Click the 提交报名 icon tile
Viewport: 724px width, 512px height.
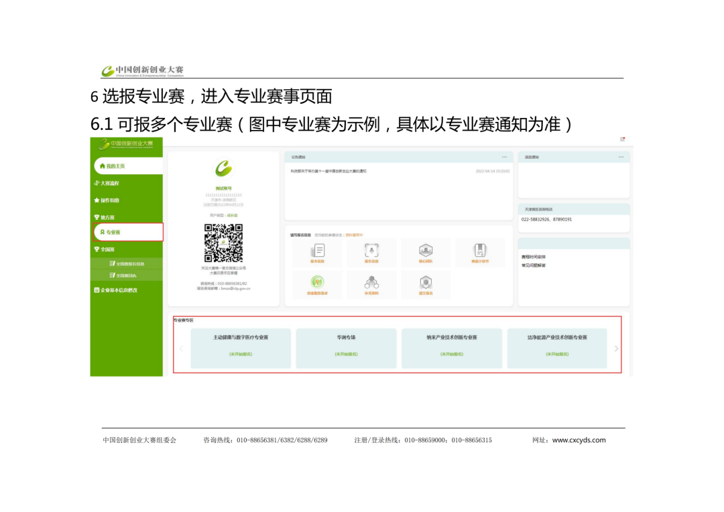pos(426,285)
